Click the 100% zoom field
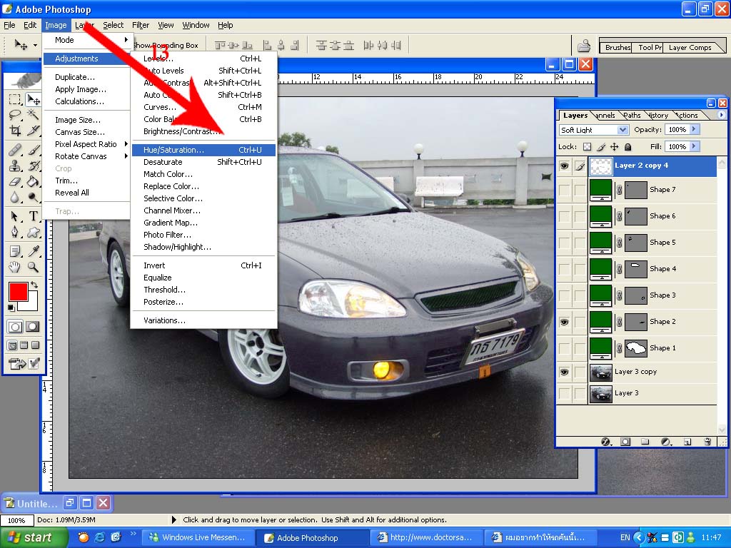The height and width of the screenshot is (548, 731). click(x=16, y=520)
